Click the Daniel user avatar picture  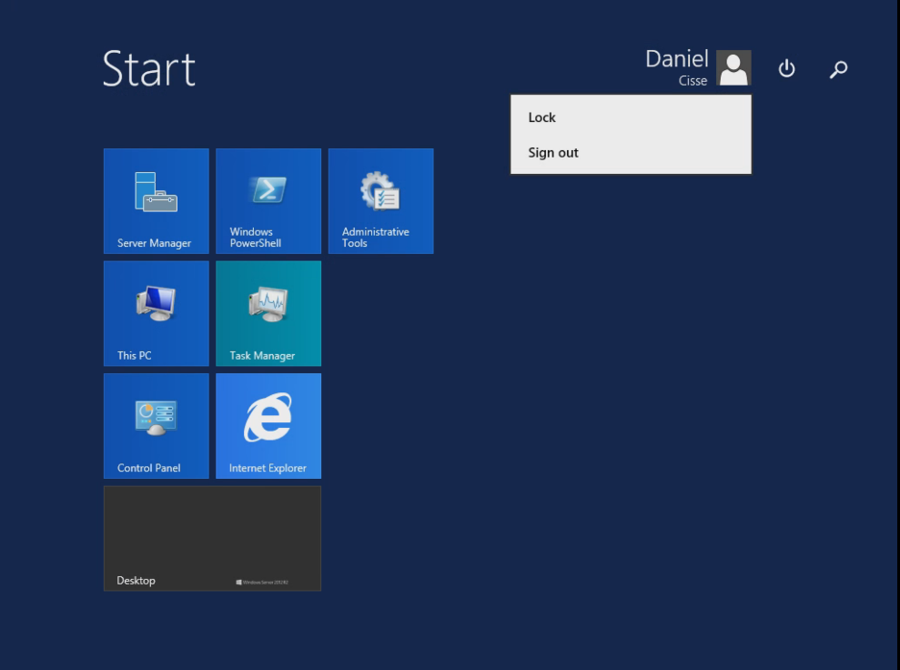pyautogui.click(x=733, y=67)
